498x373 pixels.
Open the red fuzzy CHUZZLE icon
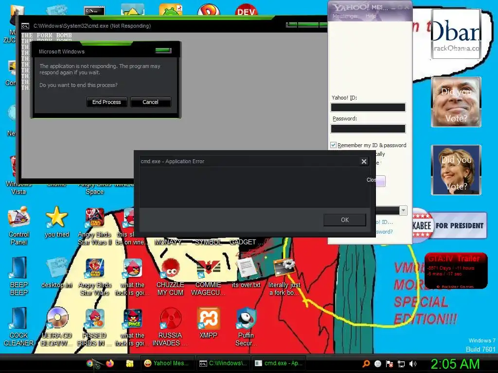(x=170, y=276)
